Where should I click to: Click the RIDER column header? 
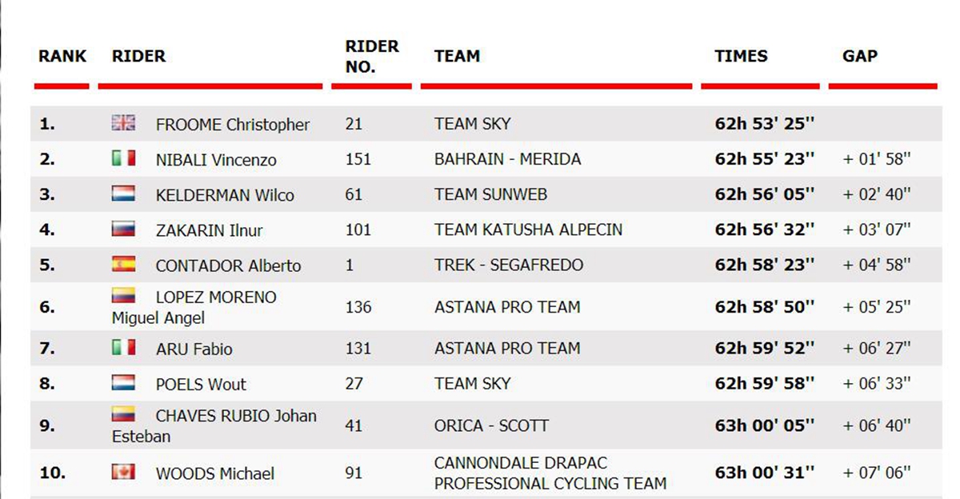pos(138,57)
